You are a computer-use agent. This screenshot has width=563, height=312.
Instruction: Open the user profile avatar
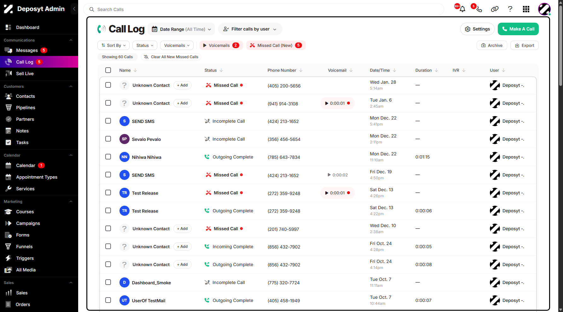[544, 9]
